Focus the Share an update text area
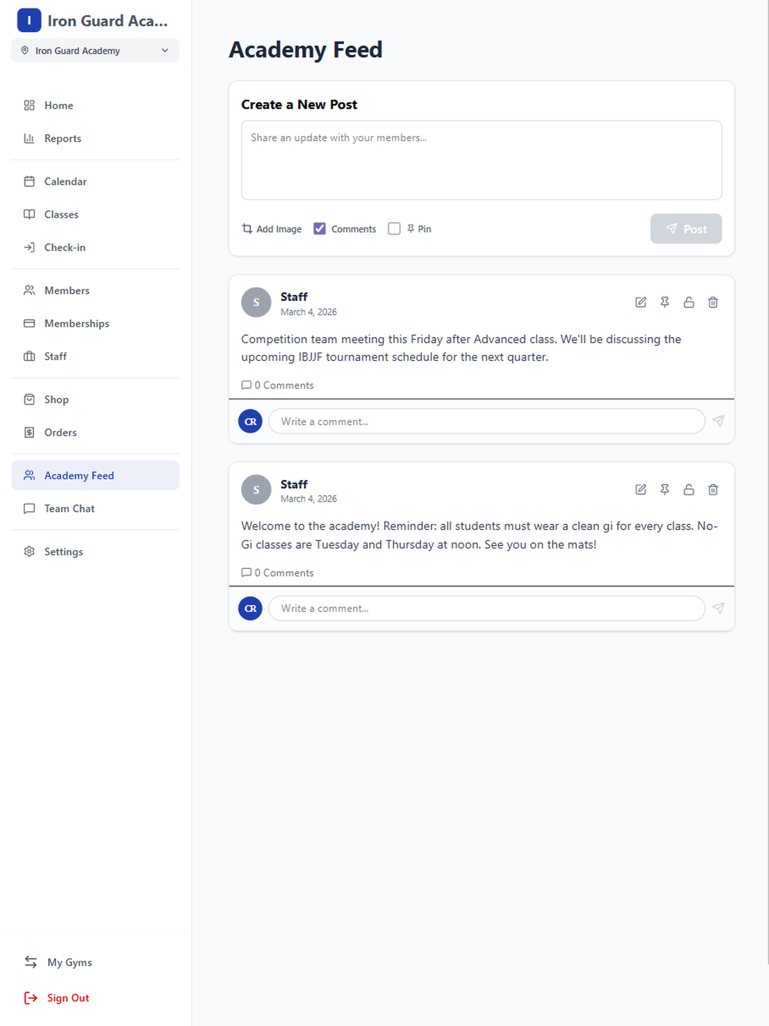The height and width of the screenshot is (1026, 769). (481, 160)
